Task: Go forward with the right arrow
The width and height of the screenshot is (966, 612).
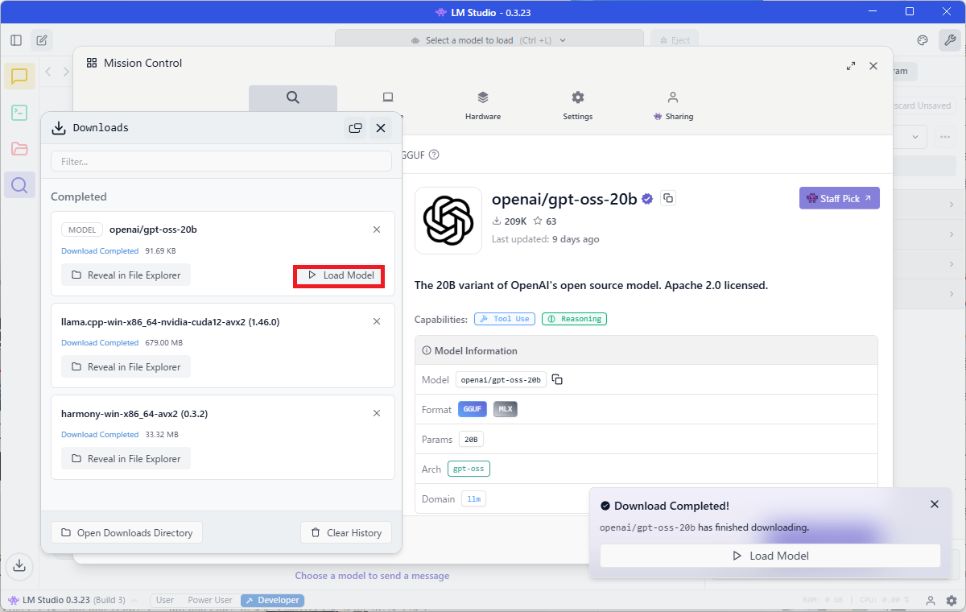Action: pos(66,72)
